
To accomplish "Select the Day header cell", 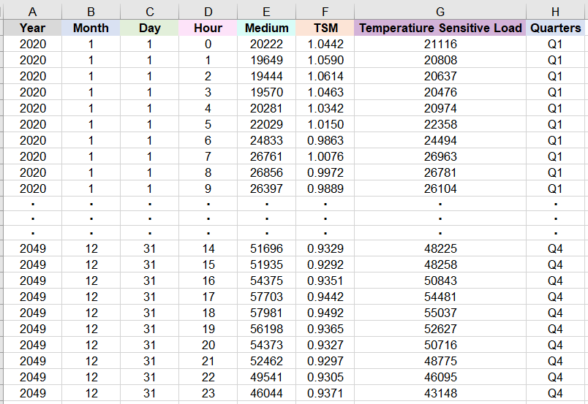I will point(150,28).
